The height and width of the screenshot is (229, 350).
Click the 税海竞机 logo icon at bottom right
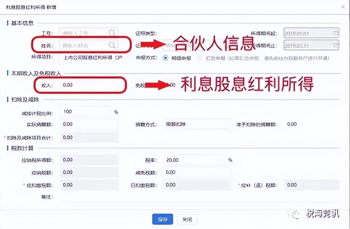297,215
